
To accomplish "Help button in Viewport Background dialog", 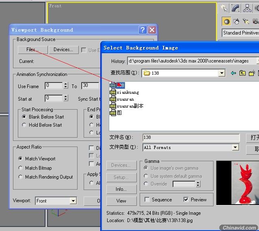I will point(142,30).
